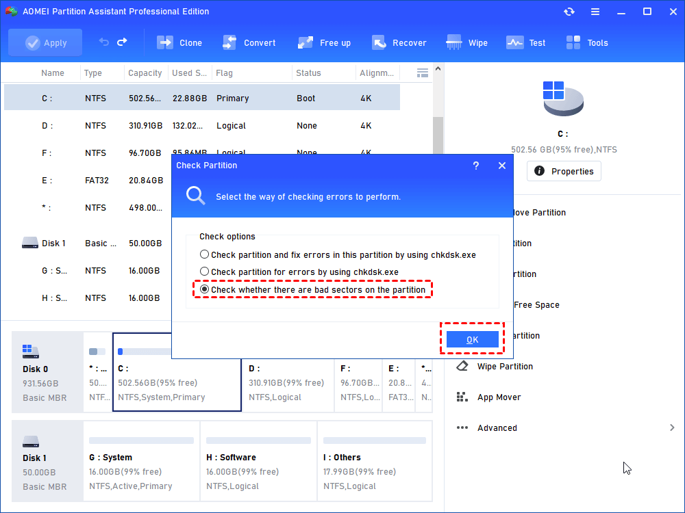
Task: Open the Wipe tool
Action: click(466, 42)
